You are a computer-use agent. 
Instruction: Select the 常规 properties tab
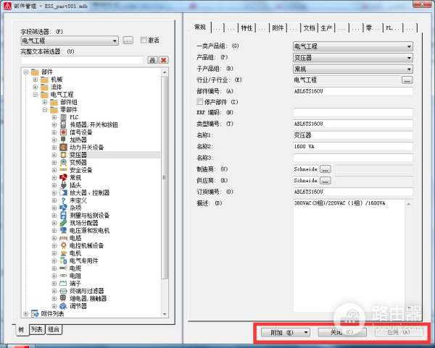pyautogui.click(x=200, y=27)
